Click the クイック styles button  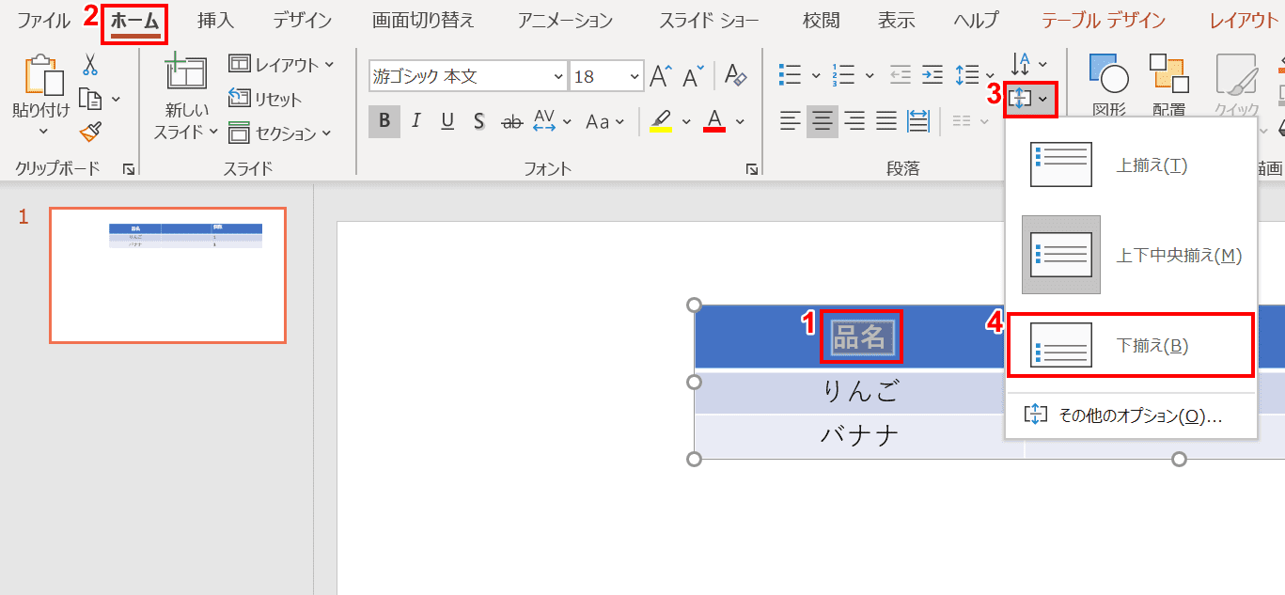[x=1236, y=86]
